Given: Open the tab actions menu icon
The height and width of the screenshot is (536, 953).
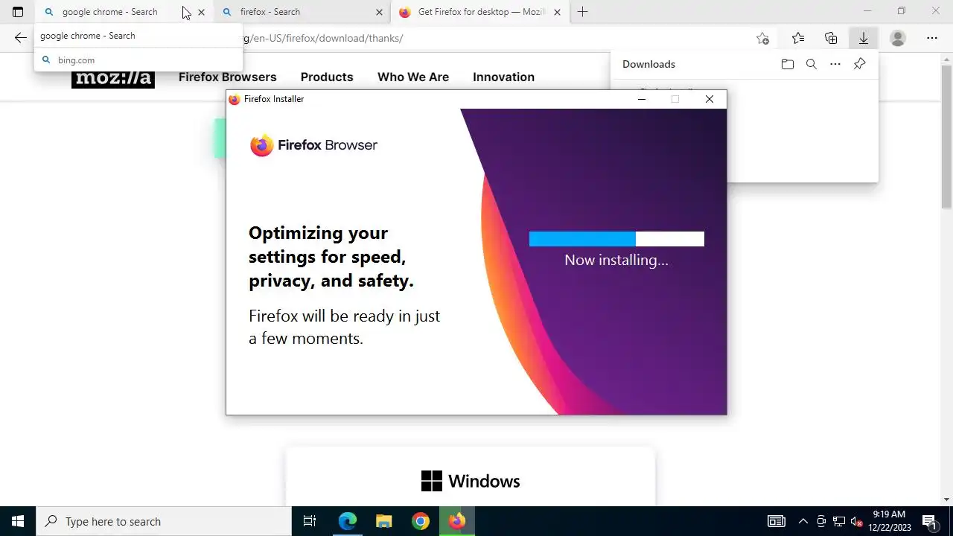Looking at the screenshot, I should (18, 12).
